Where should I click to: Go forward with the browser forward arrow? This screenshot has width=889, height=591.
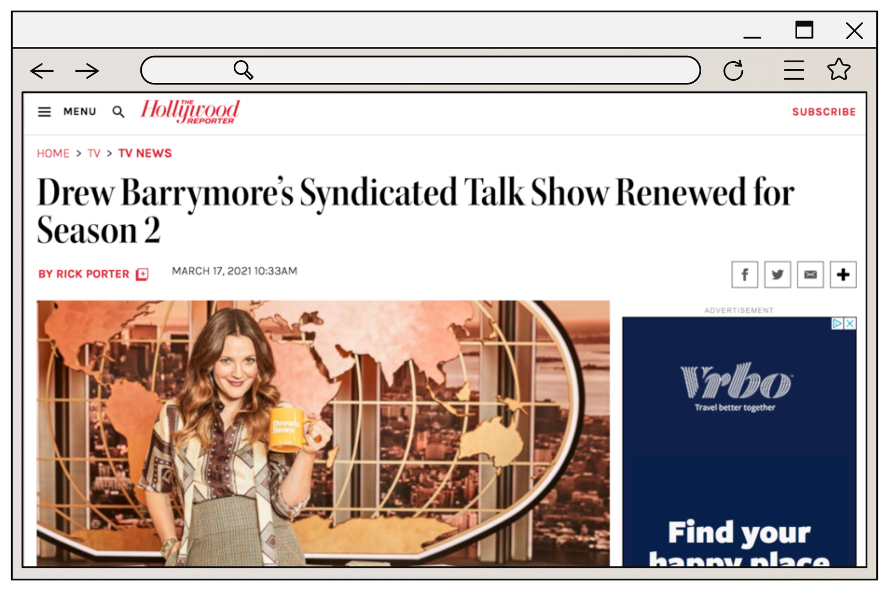pos(87,71)
